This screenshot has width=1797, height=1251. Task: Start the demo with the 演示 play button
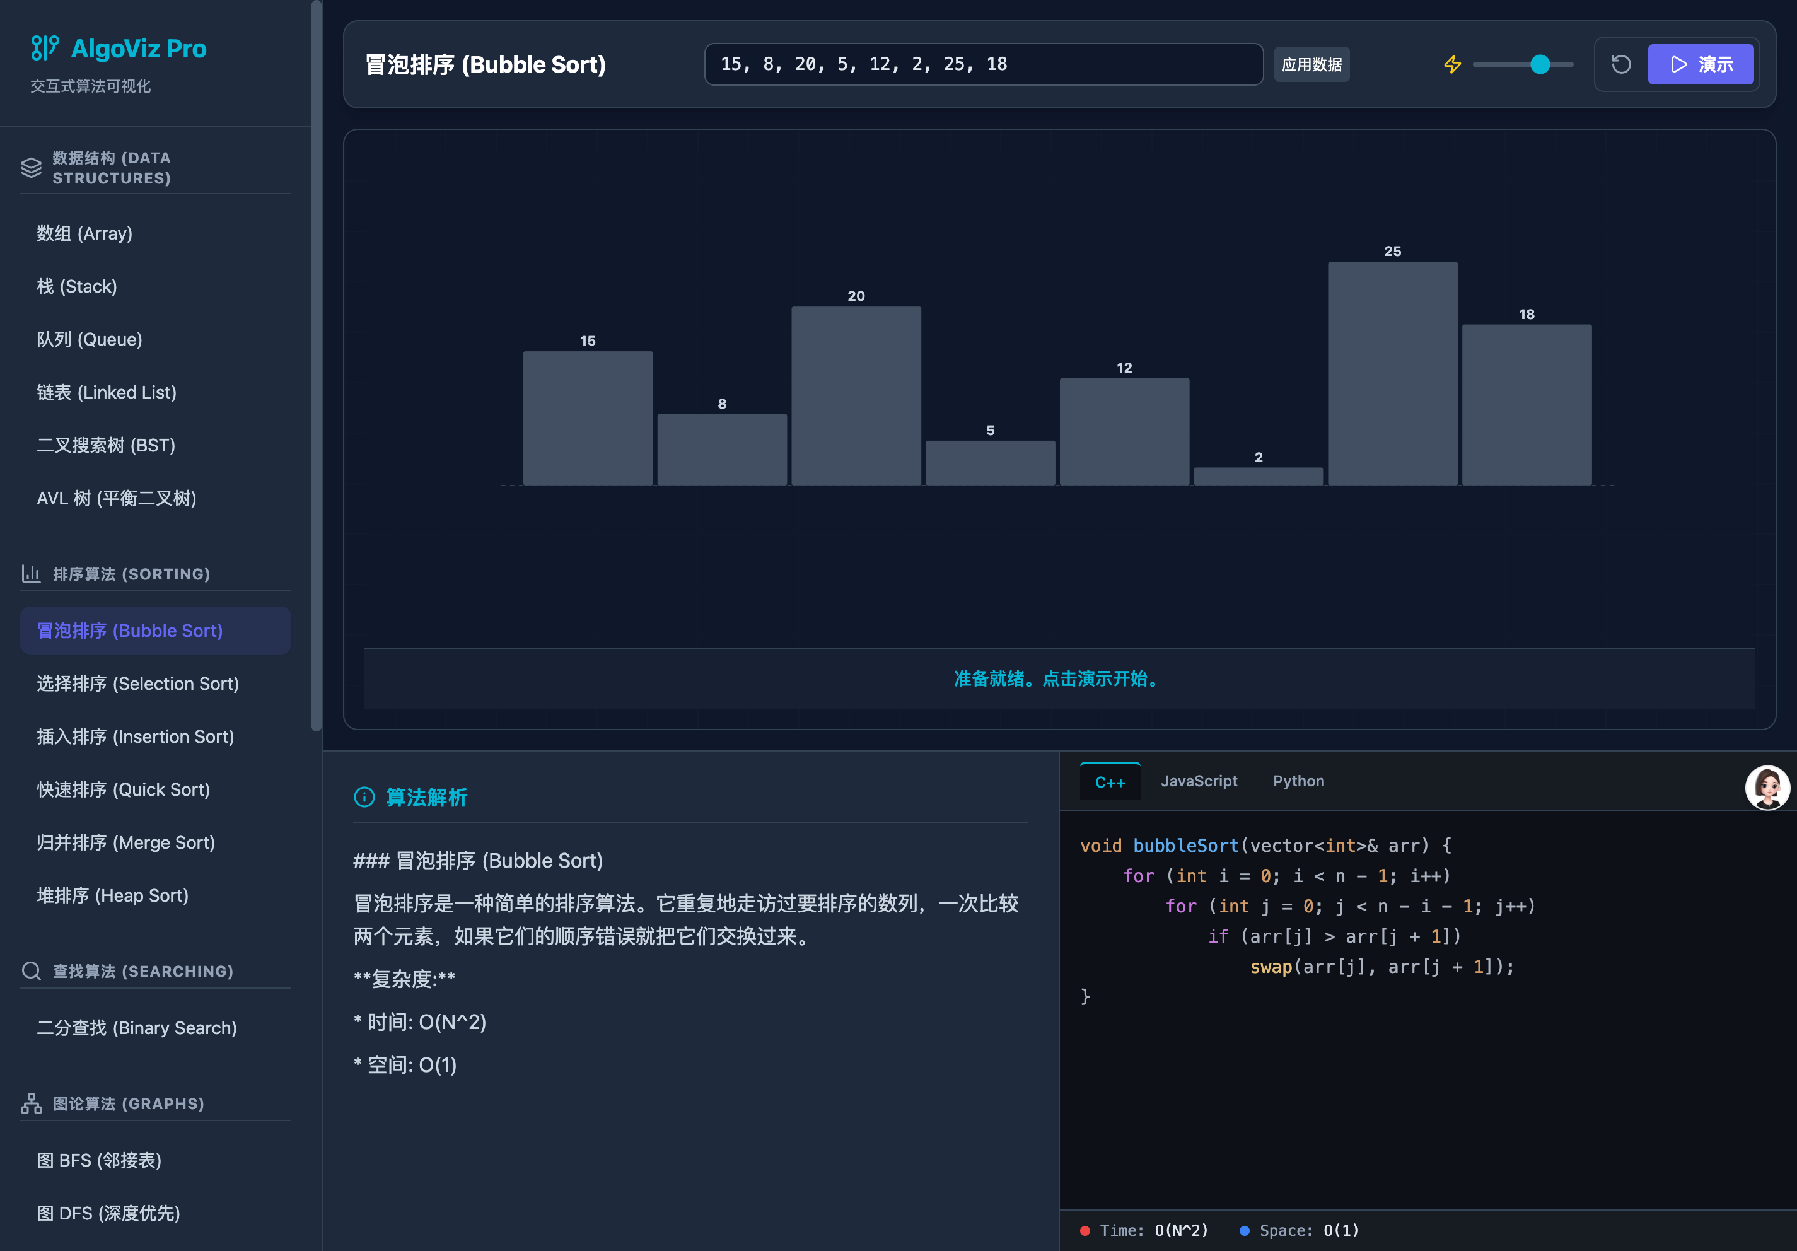pos(1701,64)
